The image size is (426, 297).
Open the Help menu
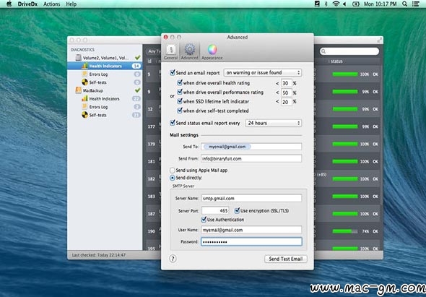(71, 4)
